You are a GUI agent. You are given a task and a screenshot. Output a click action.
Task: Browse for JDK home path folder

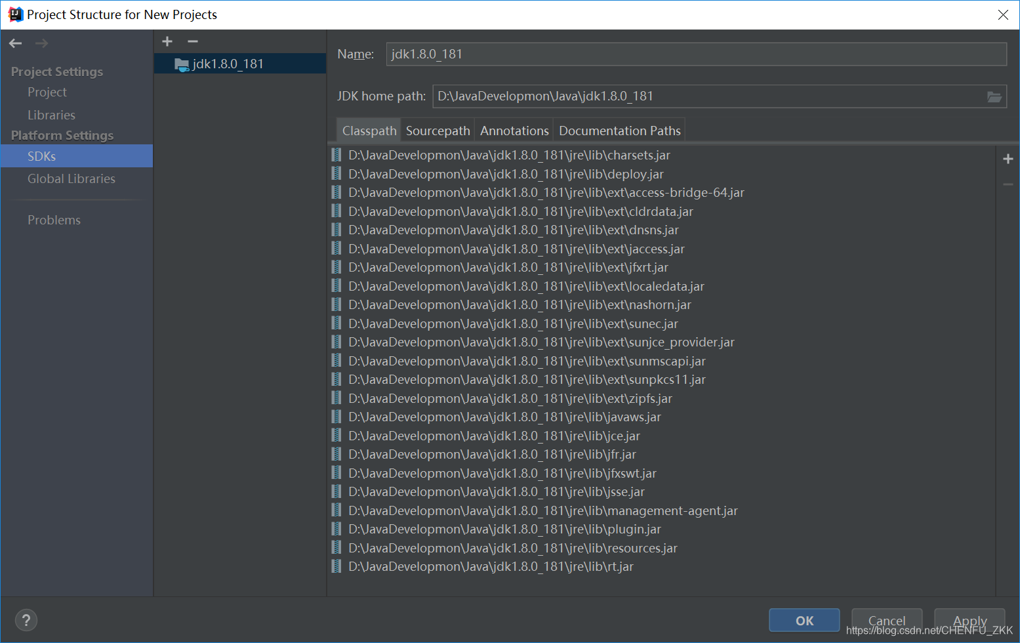click(994, 96)
